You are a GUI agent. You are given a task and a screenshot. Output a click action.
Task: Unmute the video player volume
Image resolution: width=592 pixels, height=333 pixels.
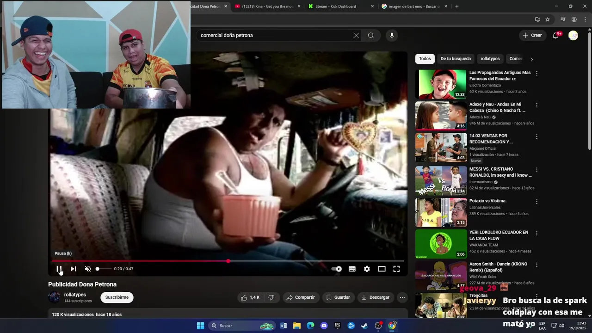click(88, 269)
